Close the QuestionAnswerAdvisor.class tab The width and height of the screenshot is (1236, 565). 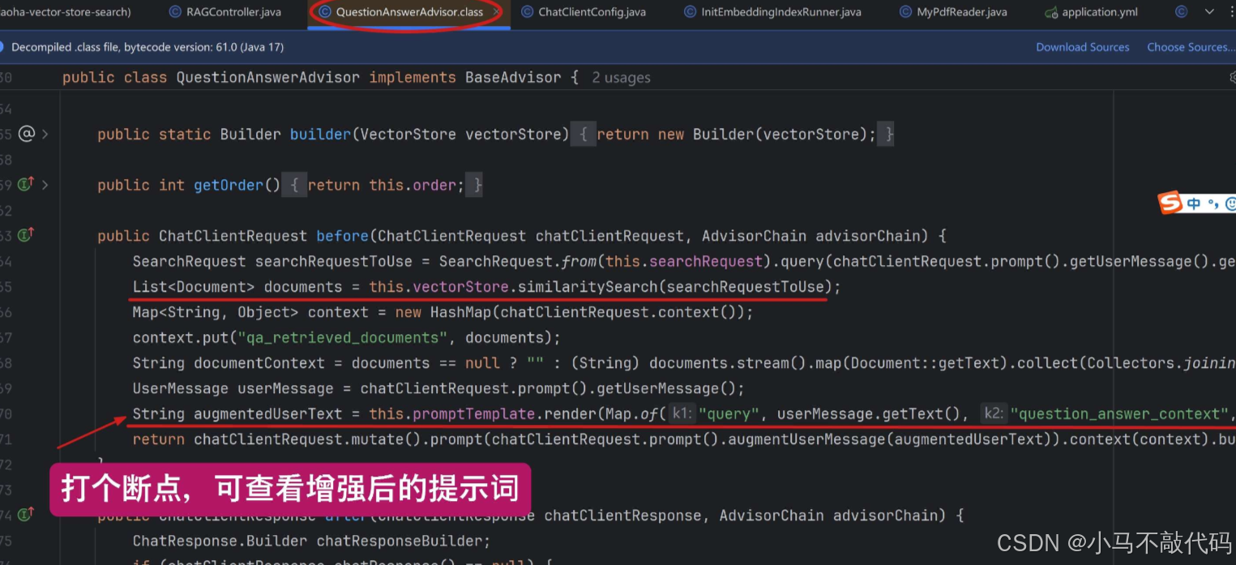495,12
